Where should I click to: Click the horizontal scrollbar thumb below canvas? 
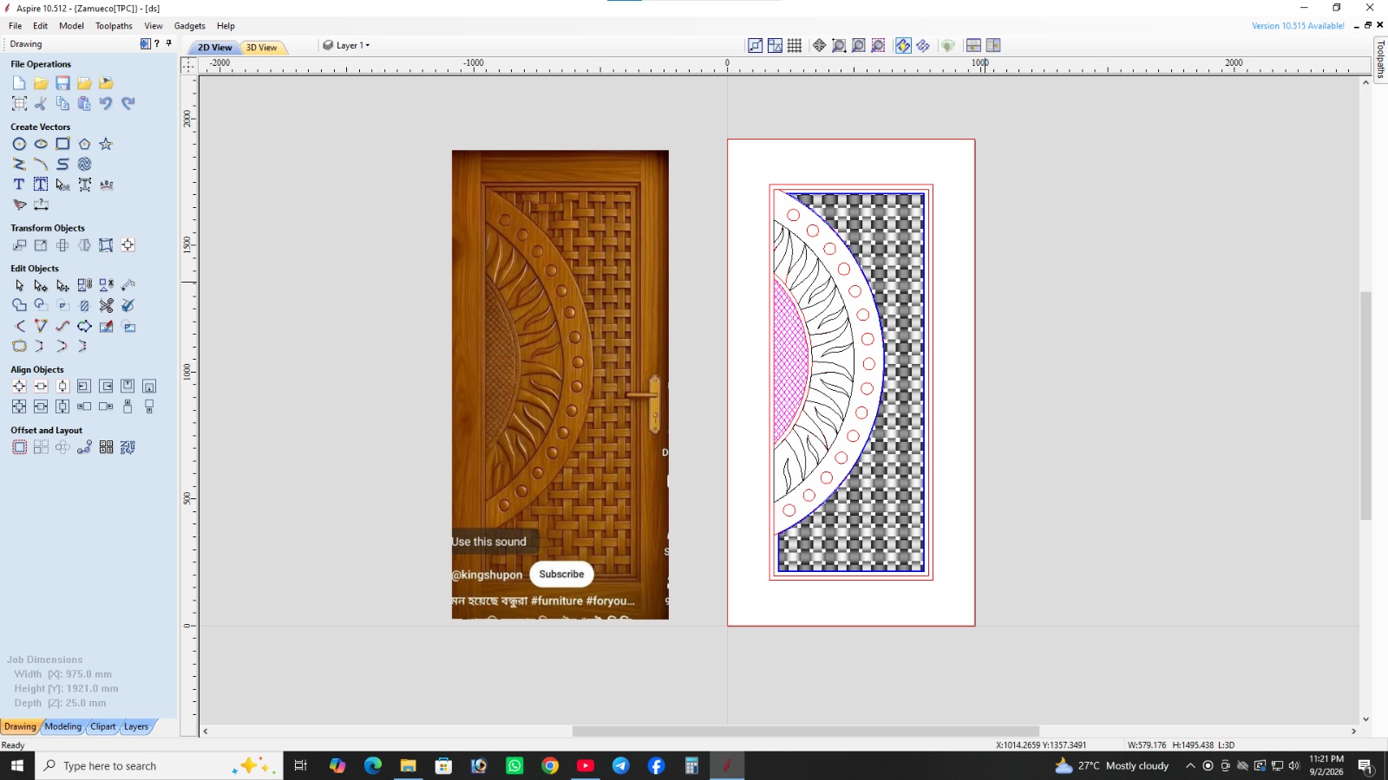(805, 731)
